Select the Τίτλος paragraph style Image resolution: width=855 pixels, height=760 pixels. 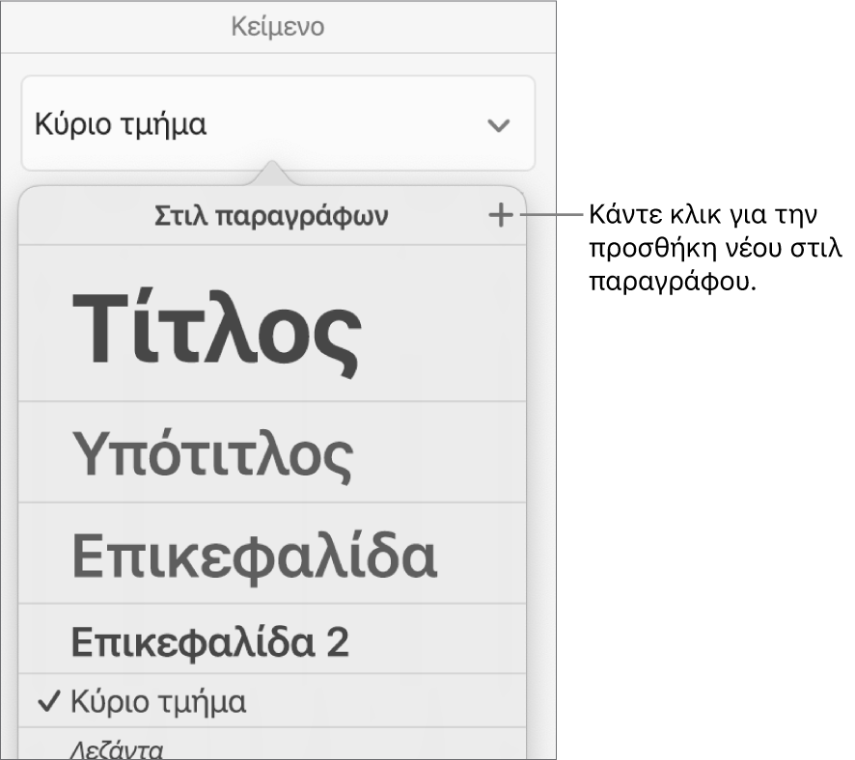(x=272, y=323)
